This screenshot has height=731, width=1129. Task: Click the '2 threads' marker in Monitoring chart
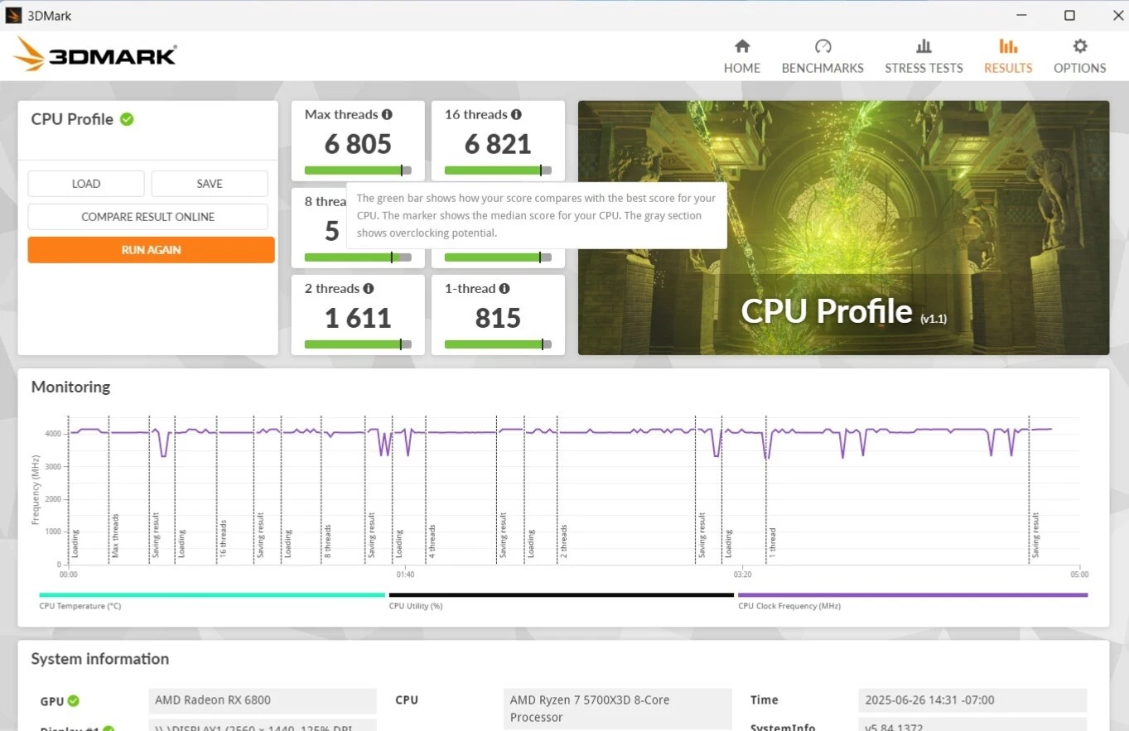point(564,541)
